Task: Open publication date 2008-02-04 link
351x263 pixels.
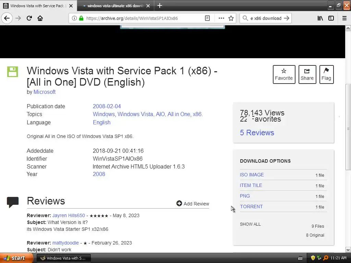Action: [107, 106]
